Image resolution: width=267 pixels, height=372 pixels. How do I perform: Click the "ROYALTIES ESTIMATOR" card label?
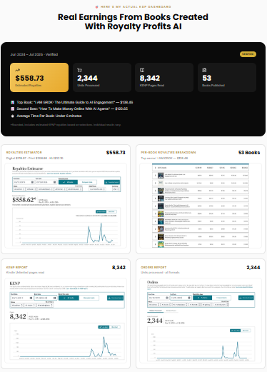point(24,152)
